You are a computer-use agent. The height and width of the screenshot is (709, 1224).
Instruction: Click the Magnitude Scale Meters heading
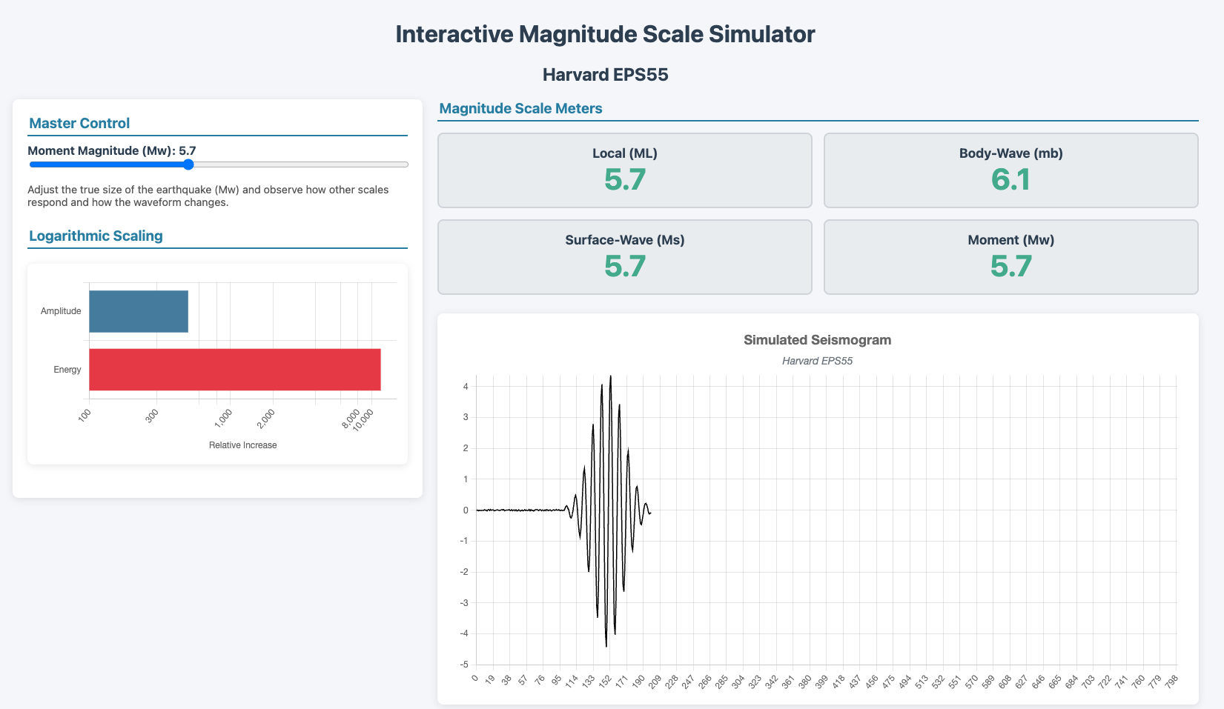coord(520,108)
